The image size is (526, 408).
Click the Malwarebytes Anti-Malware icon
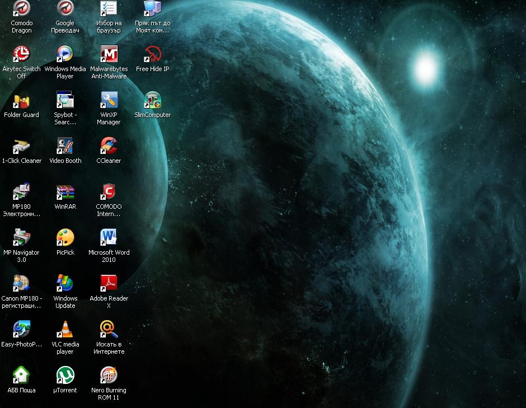pyautogui.click(x=109, y=54)
